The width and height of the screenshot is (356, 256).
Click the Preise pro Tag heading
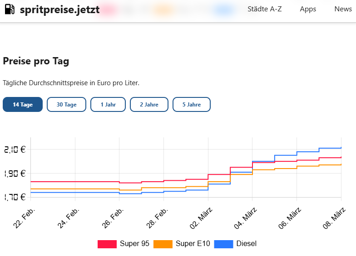[36, 61]
